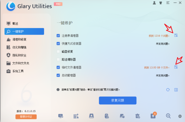Open the main menu hamburger icon

pyautogui.click(x=168, y=3)
